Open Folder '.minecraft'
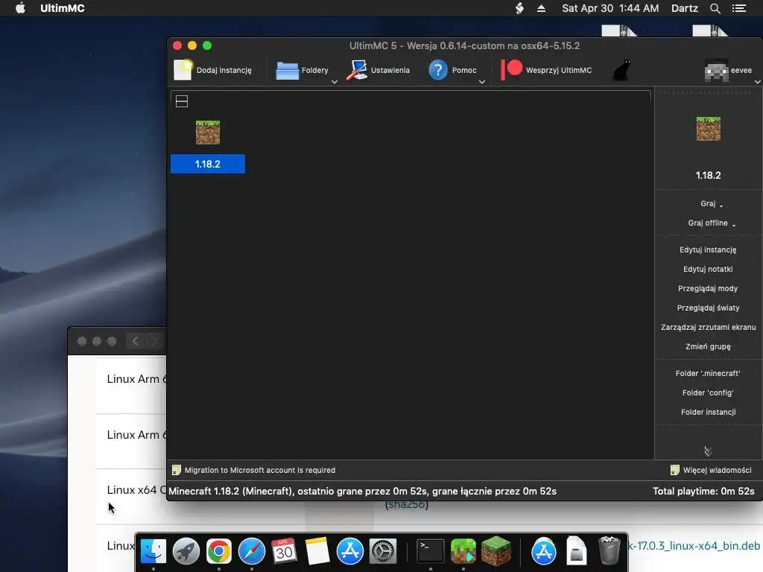The image size is (763, 572). (708, 374)
